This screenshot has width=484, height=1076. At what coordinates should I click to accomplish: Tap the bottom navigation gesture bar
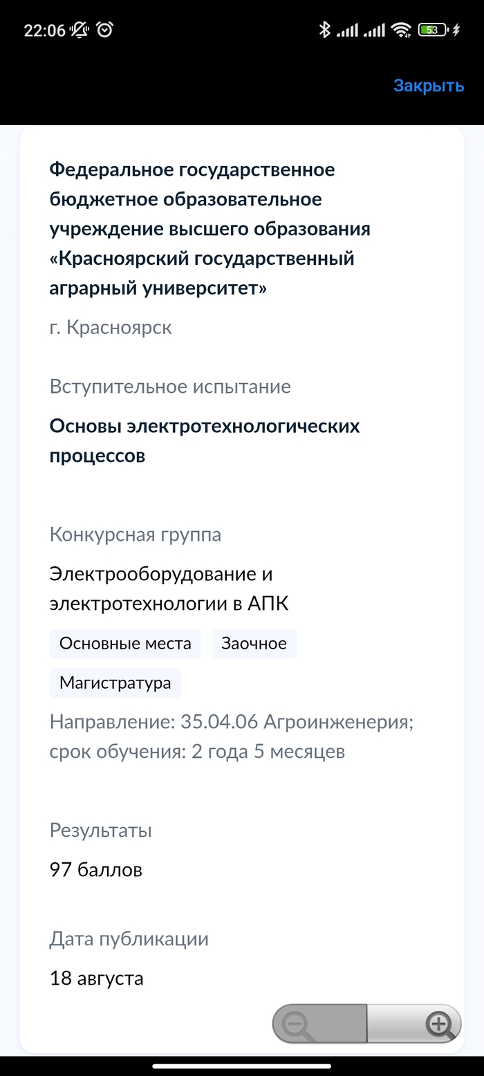242,1066
